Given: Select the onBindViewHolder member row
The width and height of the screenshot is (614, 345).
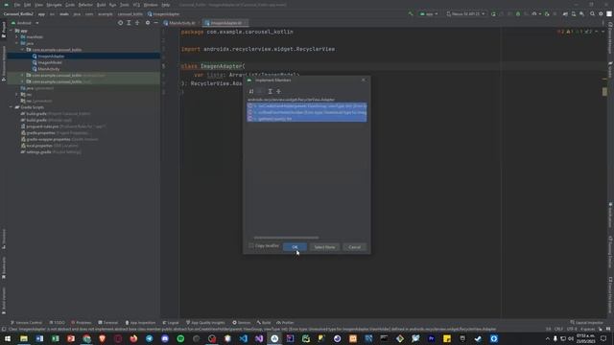Looking at the screenshot, I should pos(307,112).
